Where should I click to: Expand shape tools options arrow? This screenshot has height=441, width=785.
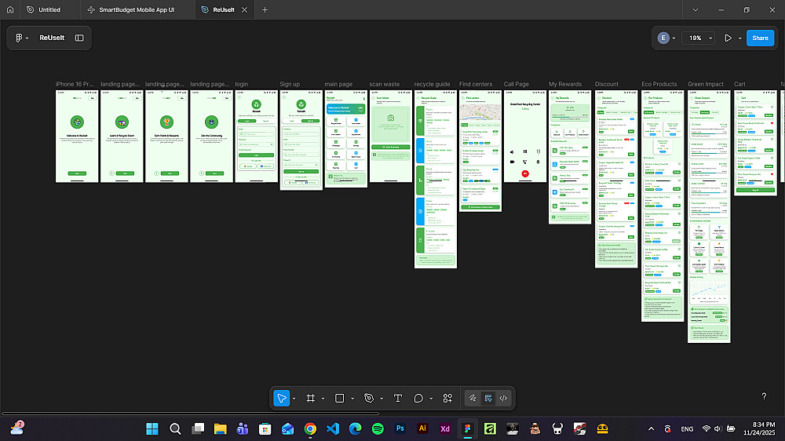pos(352,399)
